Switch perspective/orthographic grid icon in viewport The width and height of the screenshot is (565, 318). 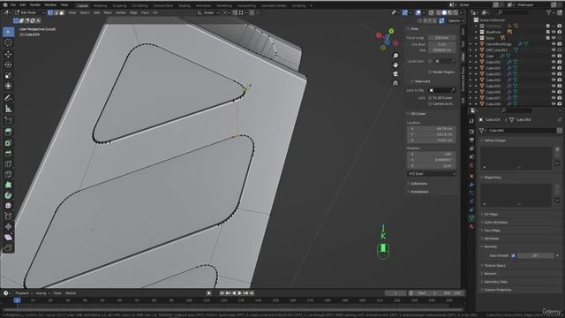click(x=395, y=83)
